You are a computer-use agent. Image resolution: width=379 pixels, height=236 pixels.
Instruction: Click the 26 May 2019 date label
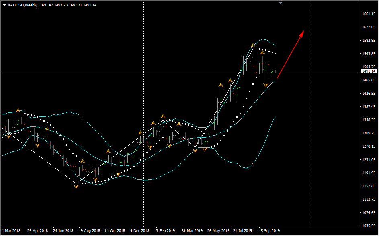pos(219,231)
